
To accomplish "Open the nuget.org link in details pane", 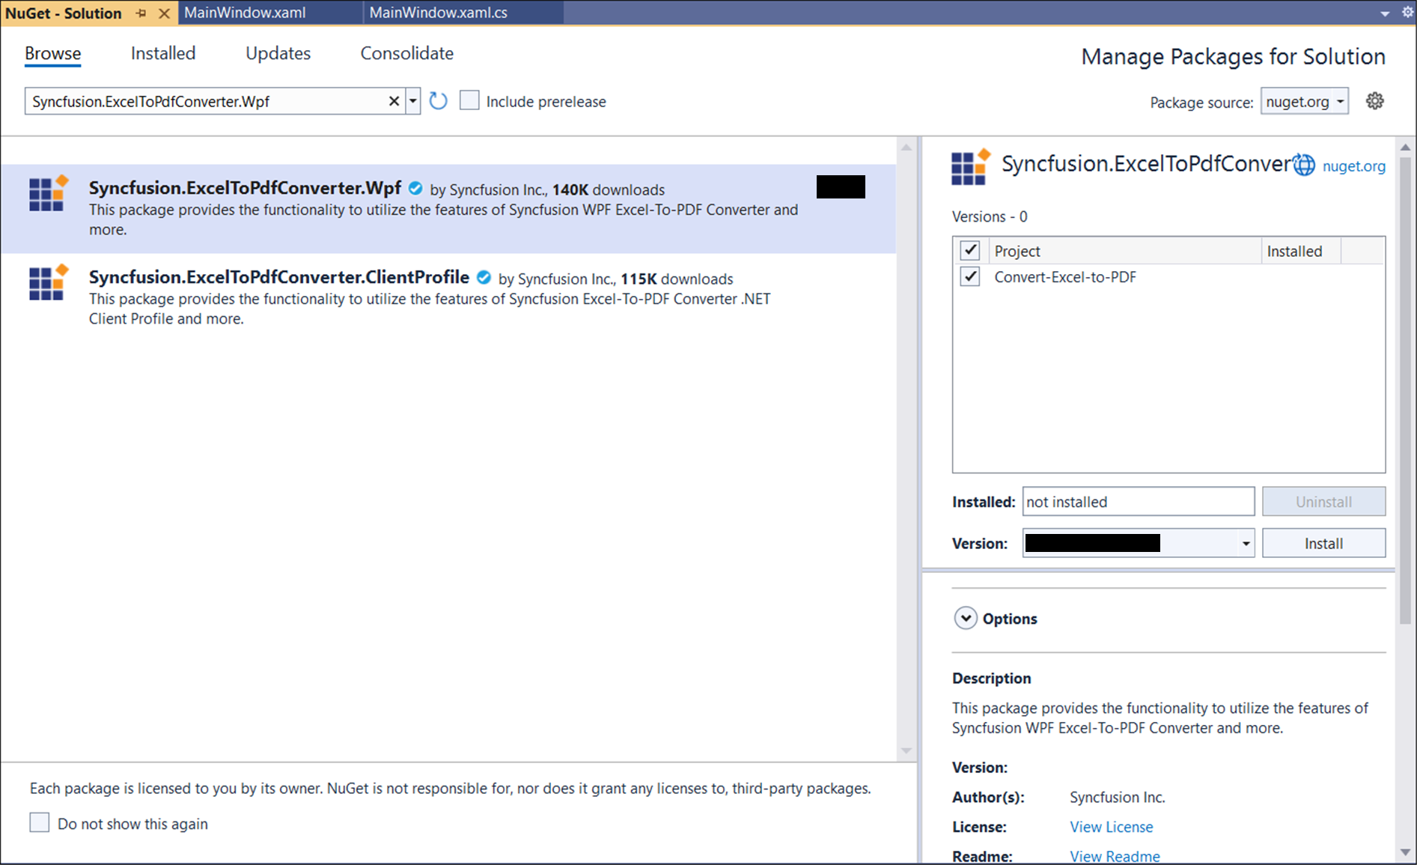I will pos(1353,166).
